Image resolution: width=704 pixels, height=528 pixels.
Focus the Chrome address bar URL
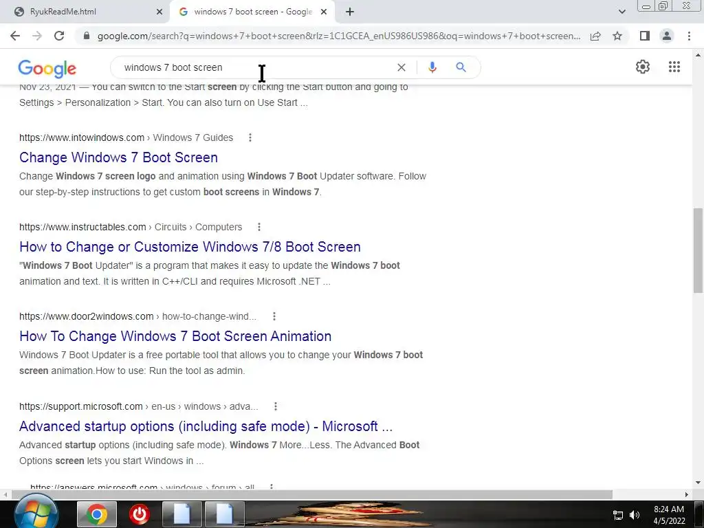(339, 36)
